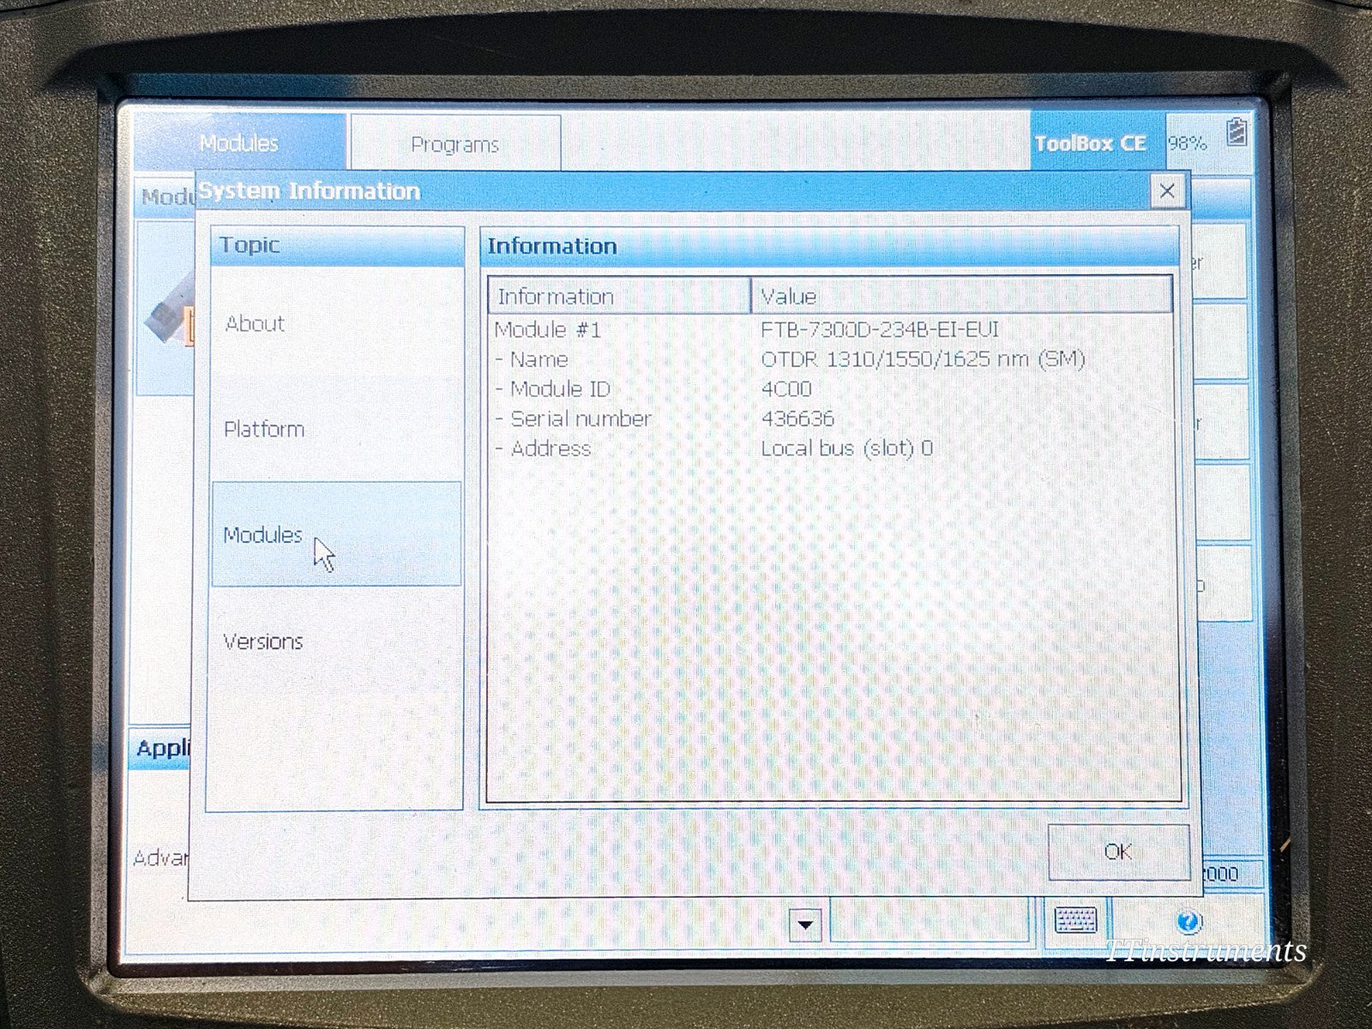Select the serial number value 436636
1372x1029 pixels.
[797, 418]
